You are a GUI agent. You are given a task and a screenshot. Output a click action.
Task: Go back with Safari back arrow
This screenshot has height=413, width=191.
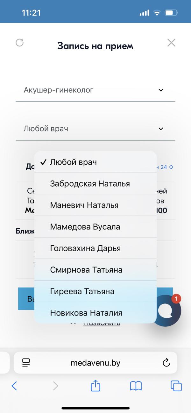14,386
